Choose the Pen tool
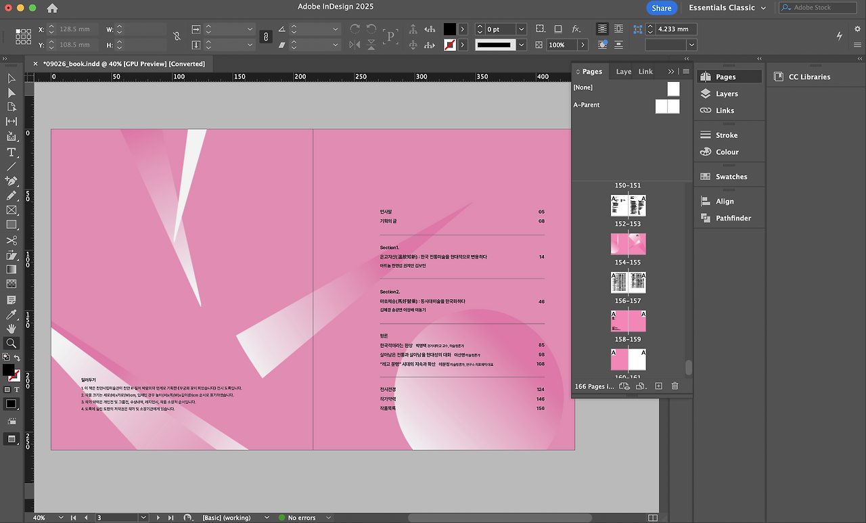This screenshot has width=866, height=523. coord(12,181)
